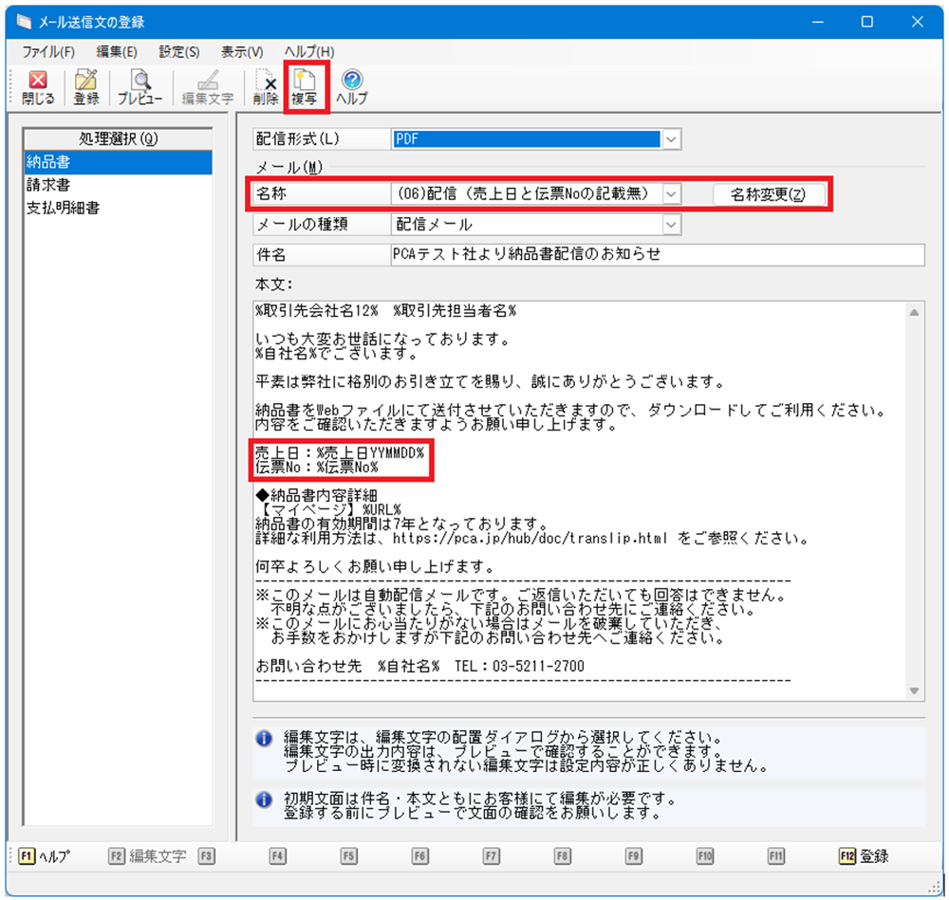This screenshot has height=900, width=949.
Task: Open プレビュー (preview) from the toolbar
Action: coord(140,87)
